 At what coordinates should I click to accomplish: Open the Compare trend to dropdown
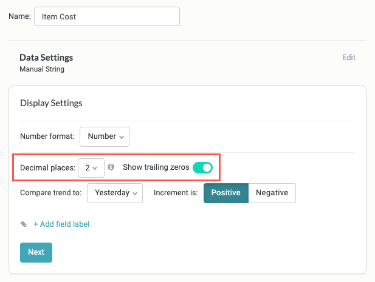[x=115, y=193]
